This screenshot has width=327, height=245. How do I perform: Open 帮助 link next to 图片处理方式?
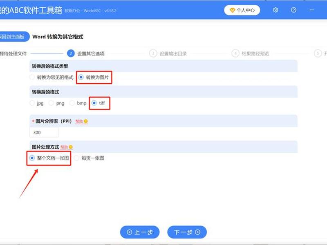coord(64,147)
